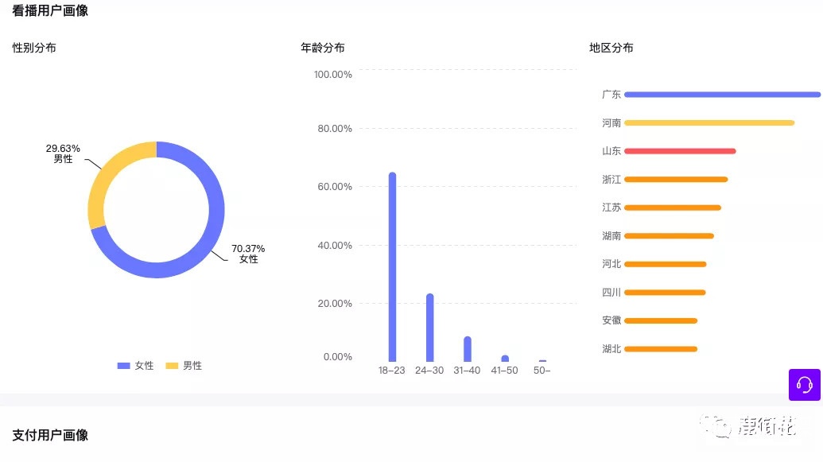Toggle the 男性 legend swatch
823x462 pixels.
(172, 366)
